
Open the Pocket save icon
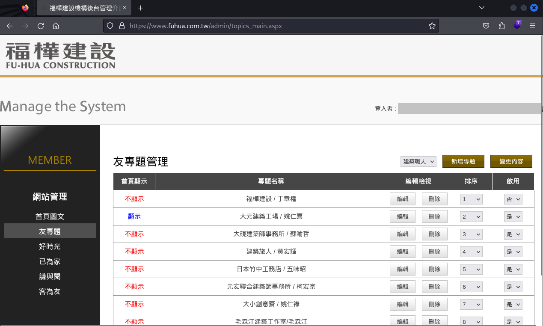pos(486,26)
